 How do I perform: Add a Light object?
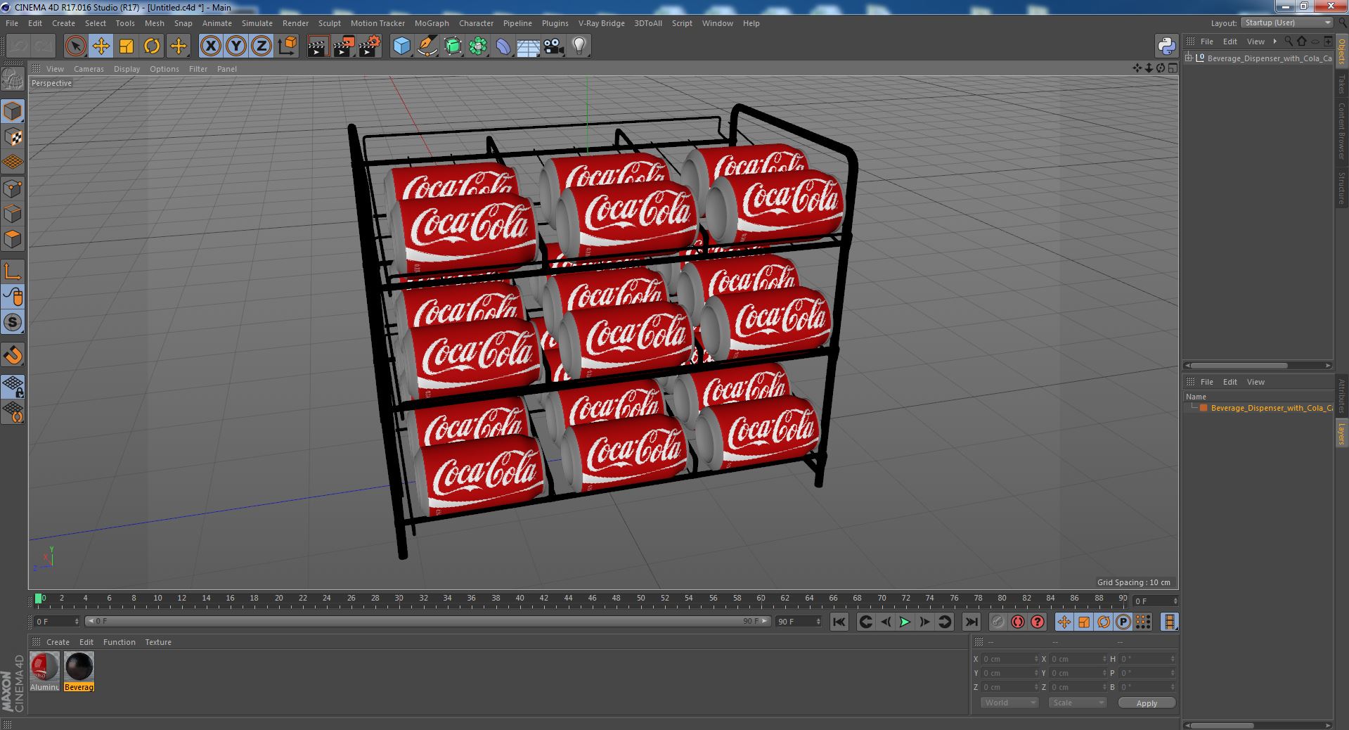pyautogui.click(x=579, y=46)
